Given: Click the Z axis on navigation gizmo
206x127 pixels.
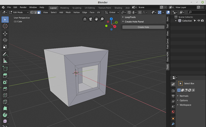Looking at the screenshot, I should pos(111,19).
